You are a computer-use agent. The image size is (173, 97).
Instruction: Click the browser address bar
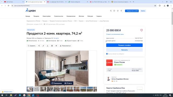tap(83, 6)
